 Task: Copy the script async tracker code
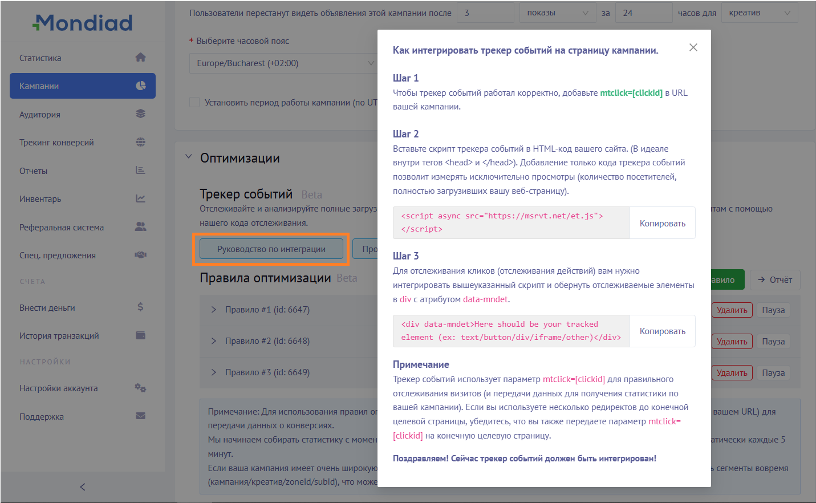[662, 223]
